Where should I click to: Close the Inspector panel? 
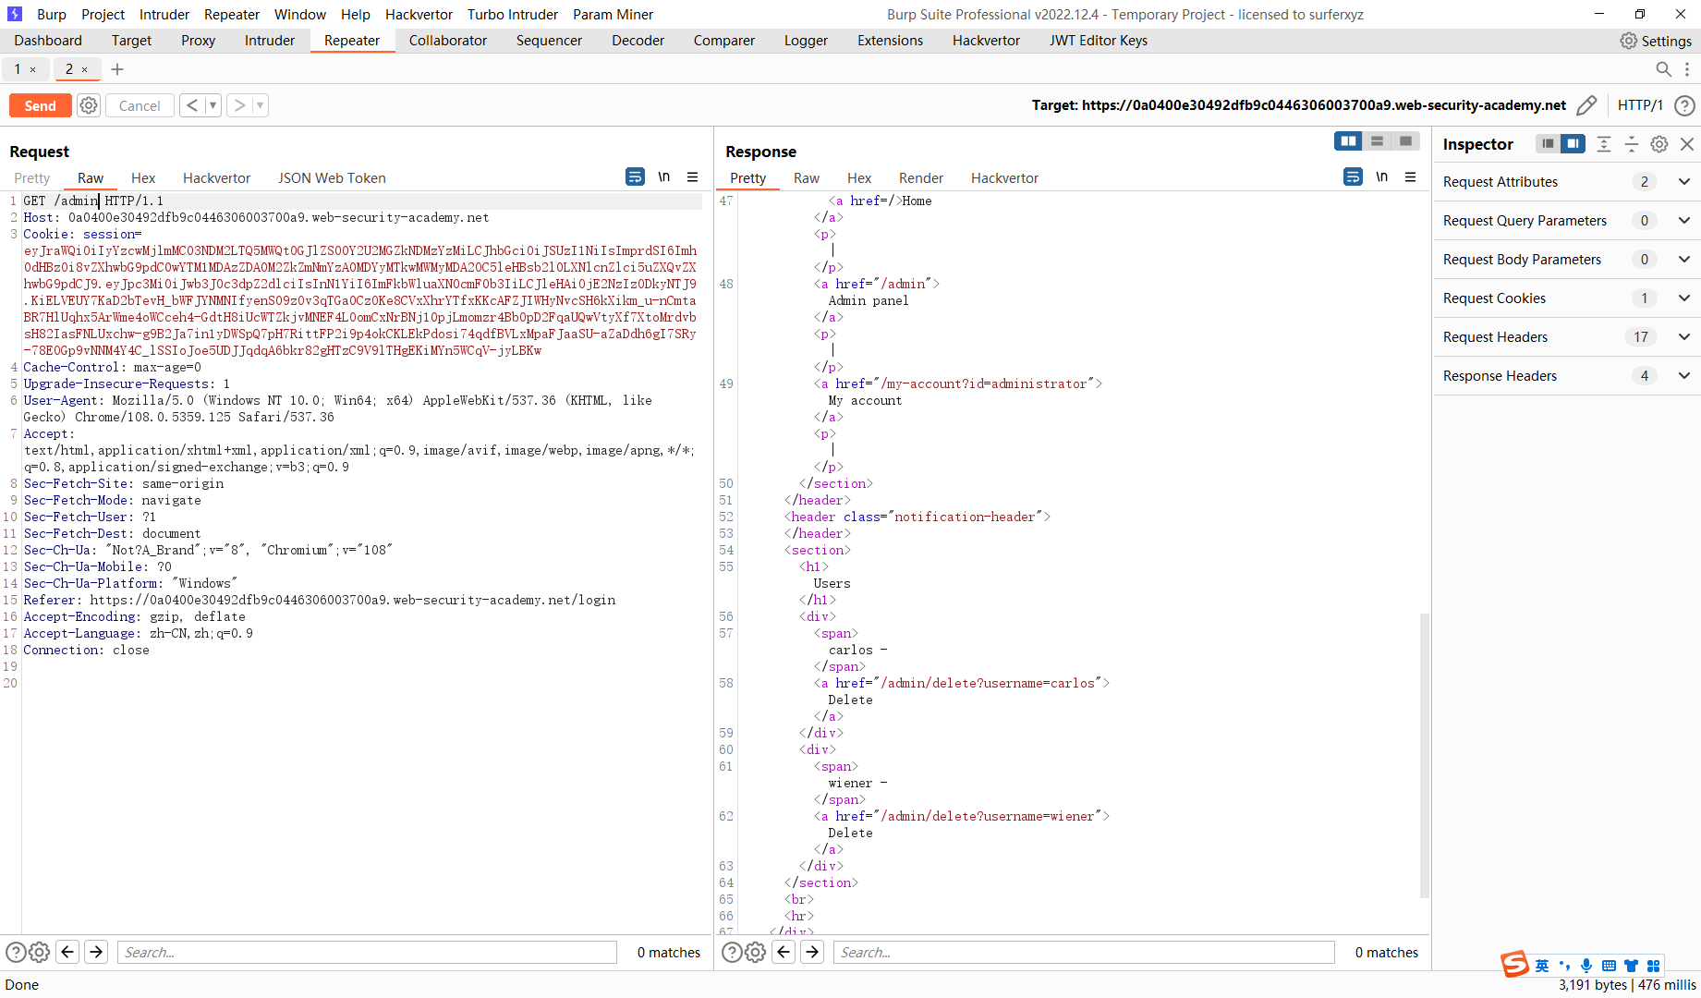point(1687,143)
